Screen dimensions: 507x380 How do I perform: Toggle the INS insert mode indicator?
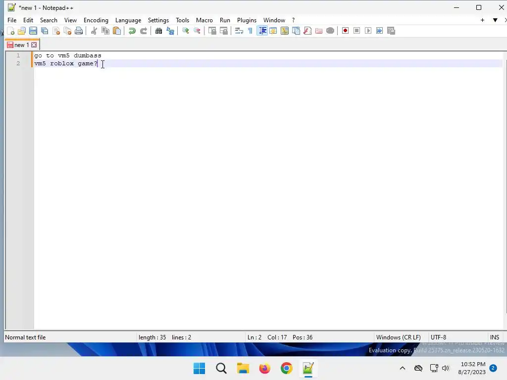point(495,337)
